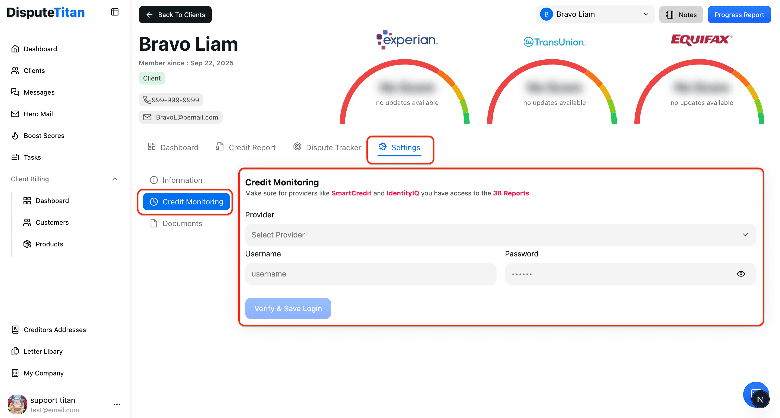Click Back To Clients button
Image resolution: width=780 pixels, height=418 pixels.
click(x=175, y=15)
